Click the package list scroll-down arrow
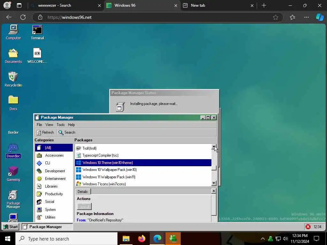 coord(214,183)
